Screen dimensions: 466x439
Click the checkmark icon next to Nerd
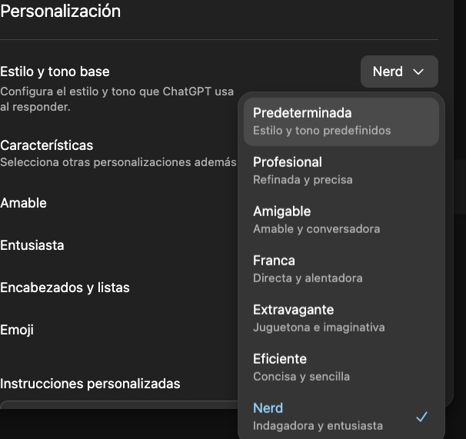click(421, 417)
